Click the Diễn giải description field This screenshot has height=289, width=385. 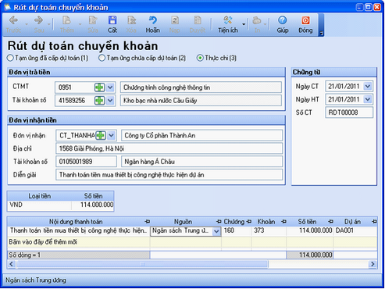point(169,175)
